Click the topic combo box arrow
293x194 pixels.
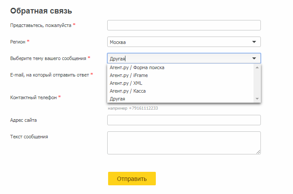(254, 58)
